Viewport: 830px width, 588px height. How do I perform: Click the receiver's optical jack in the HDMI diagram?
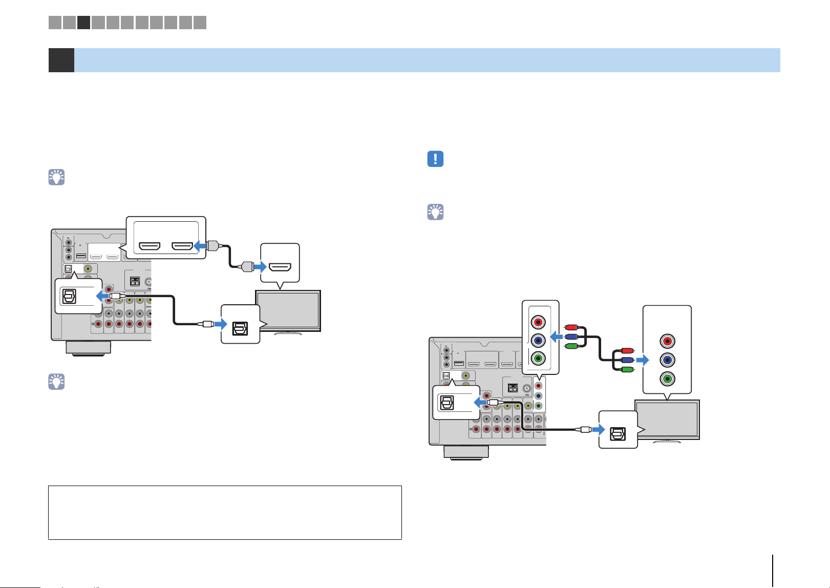[x=69, y=296]
